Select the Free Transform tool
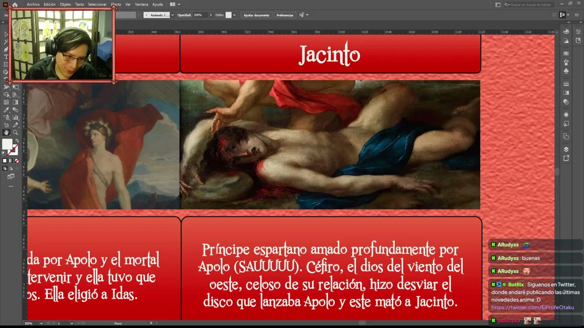Screen dimensions: 584x328 click(15, 87)
